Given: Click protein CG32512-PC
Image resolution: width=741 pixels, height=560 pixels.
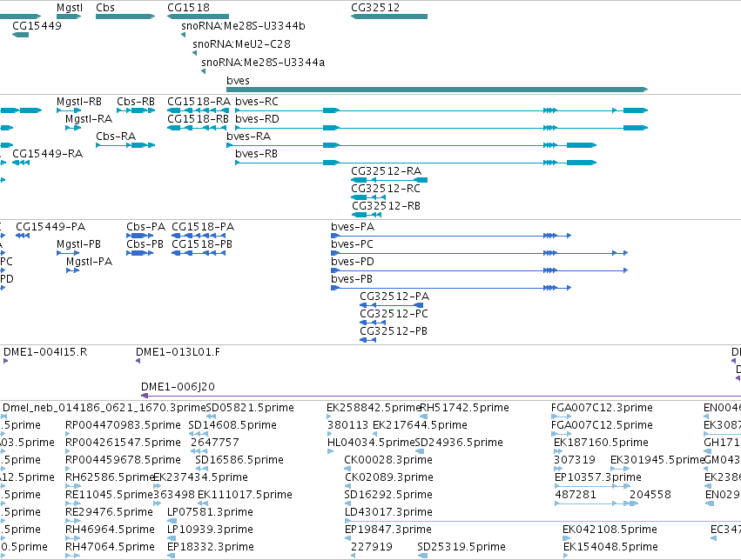Looking at the screenshot, I should click(x=373, y=323).
